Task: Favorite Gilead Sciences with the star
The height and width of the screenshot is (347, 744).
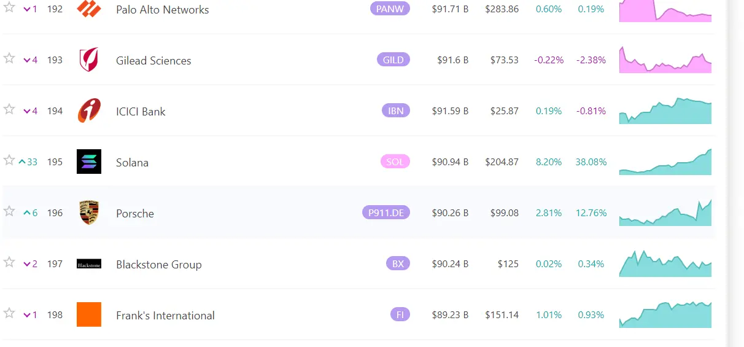Action: (9, 58)
